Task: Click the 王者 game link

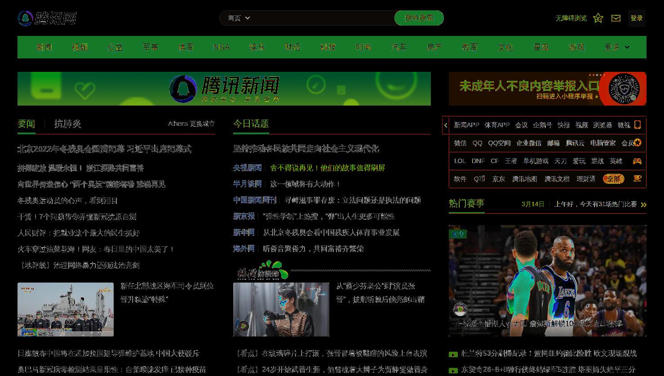Action: coord(511,161)
